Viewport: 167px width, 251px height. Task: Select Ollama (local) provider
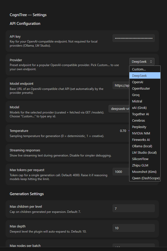coord(145,146)
